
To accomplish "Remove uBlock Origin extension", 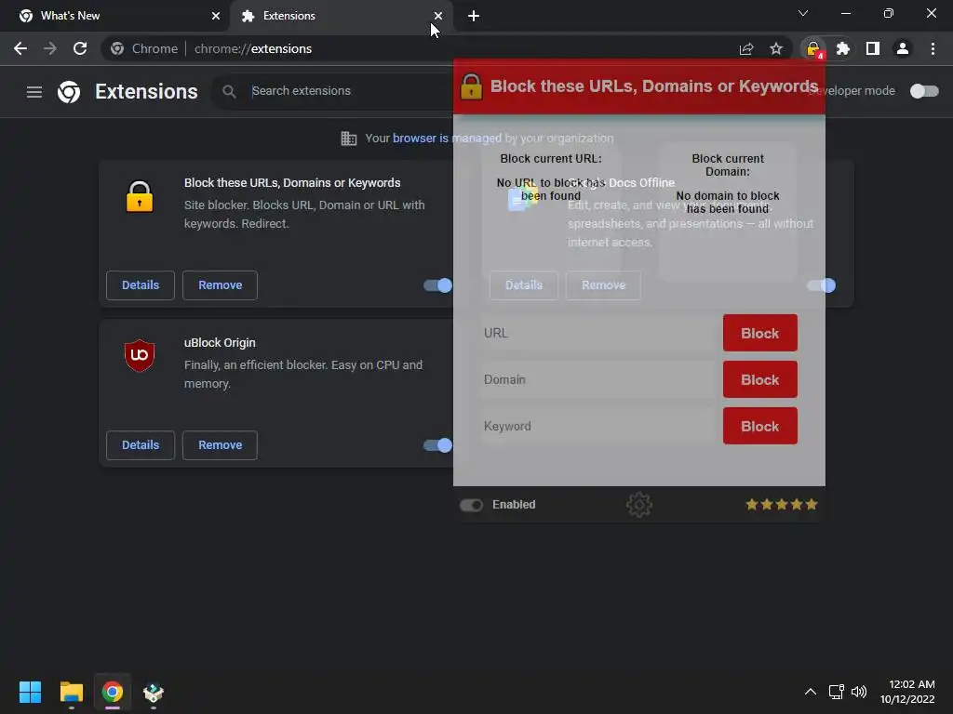I will click(220, 445).
